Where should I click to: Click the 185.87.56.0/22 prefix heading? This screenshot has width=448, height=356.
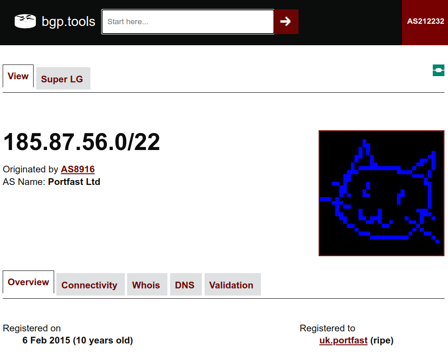tap(81, 142)
